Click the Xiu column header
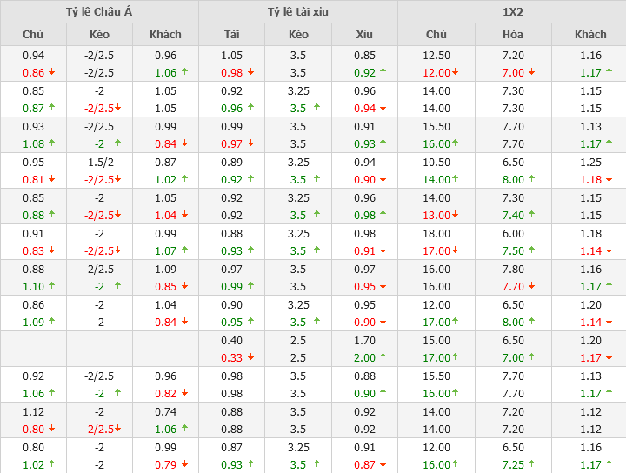Screen dimensions: 626x473 point(364,34)
